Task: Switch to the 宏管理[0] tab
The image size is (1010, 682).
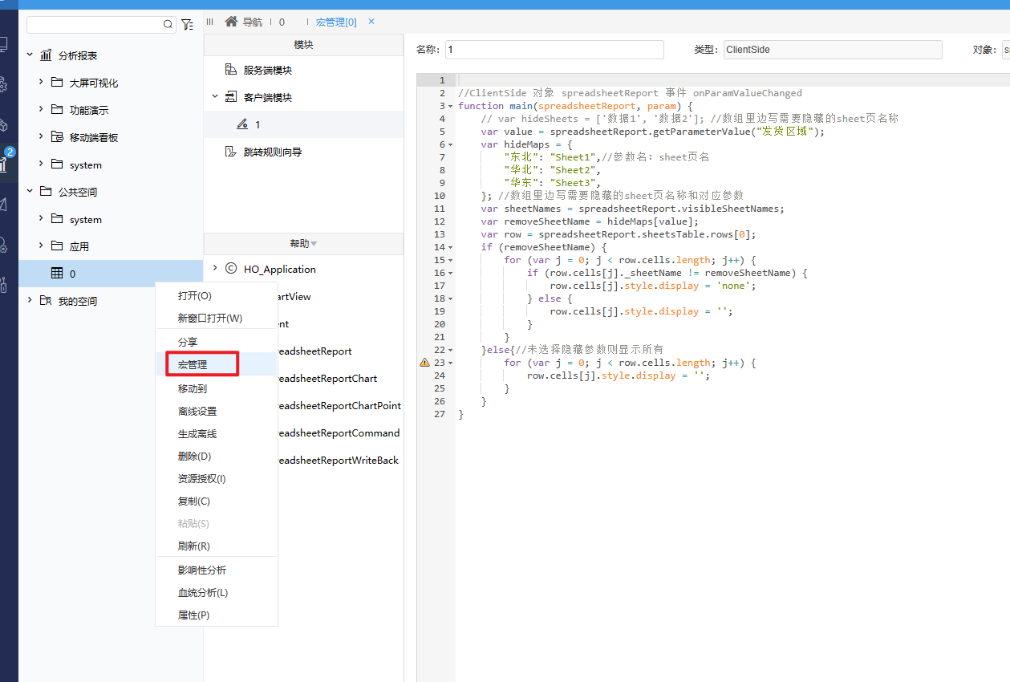Action: (x=336, y=22)
